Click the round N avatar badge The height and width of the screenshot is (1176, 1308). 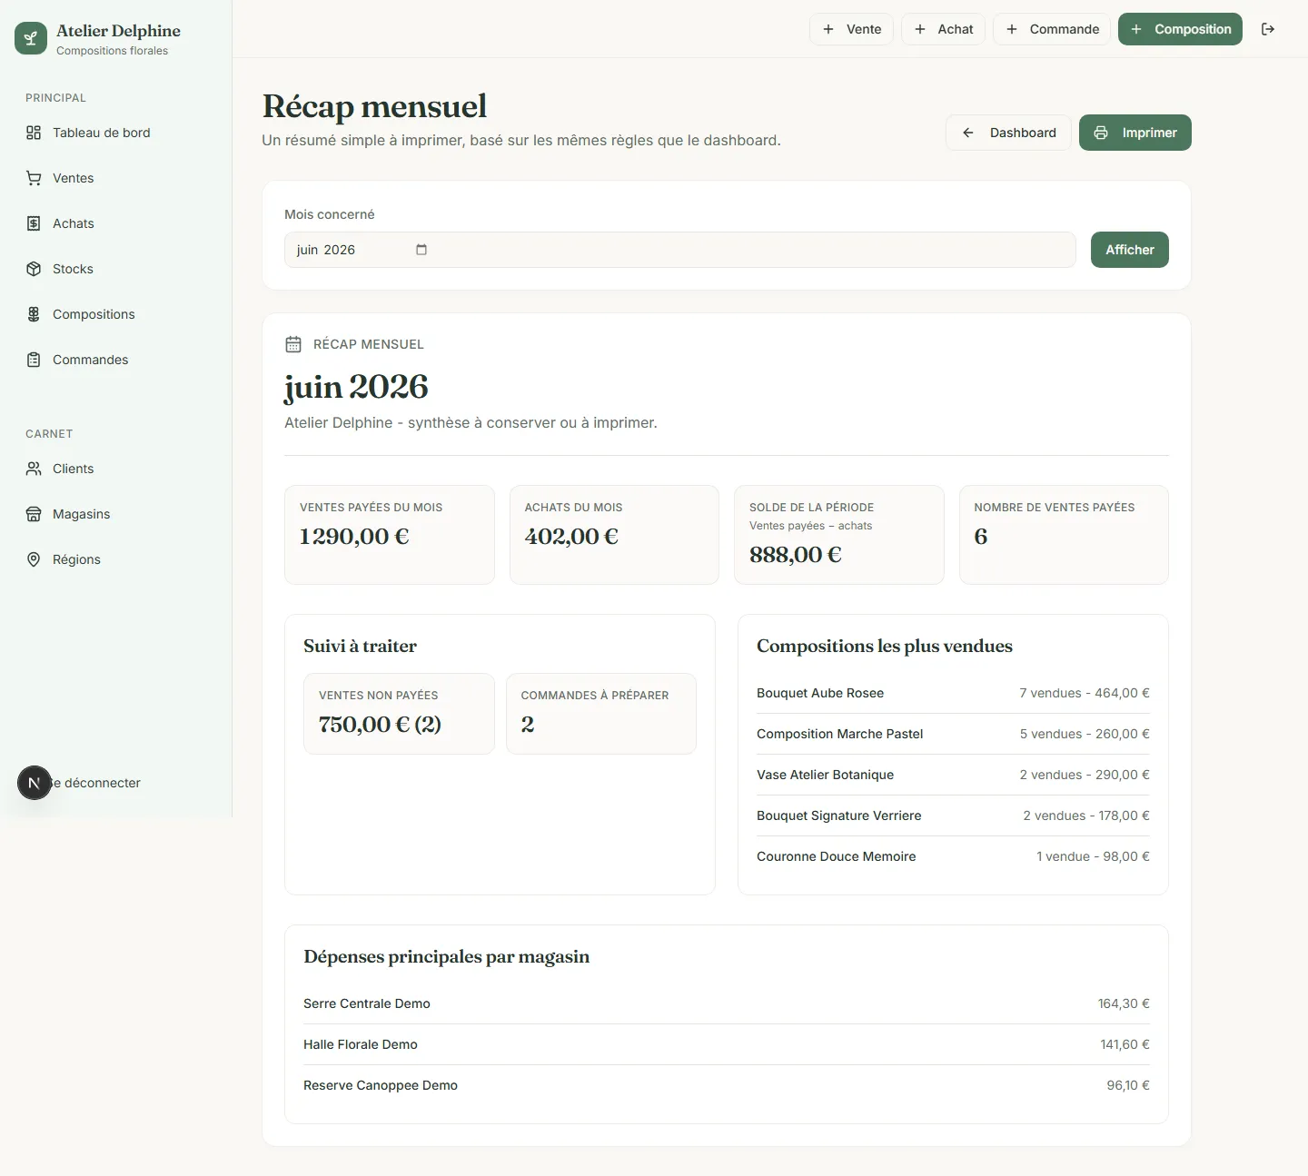(35, 783)
